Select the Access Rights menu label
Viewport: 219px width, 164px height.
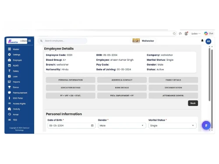click(19, 104)
